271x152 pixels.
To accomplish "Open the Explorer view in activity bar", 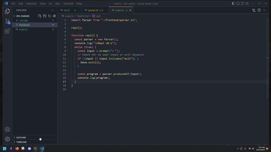I will (7, 11).
